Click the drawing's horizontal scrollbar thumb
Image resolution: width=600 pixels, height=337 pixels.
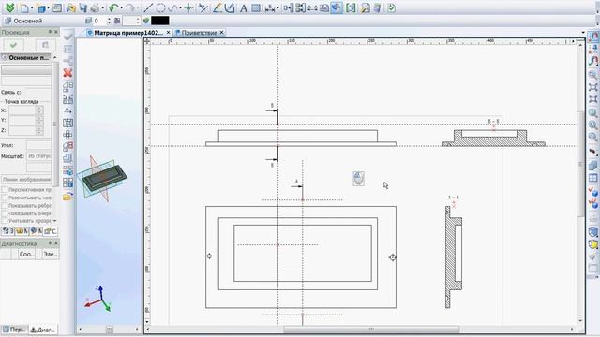coord(371,330)
